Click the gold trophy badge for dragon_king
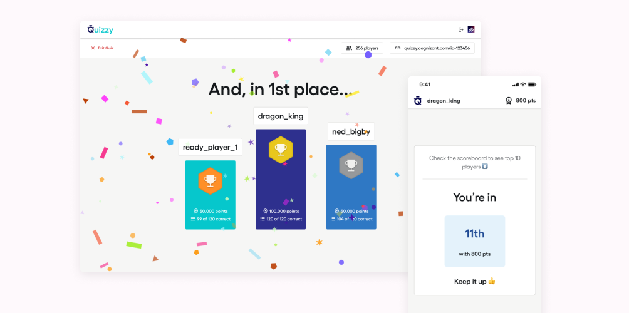 coord(281,150)
